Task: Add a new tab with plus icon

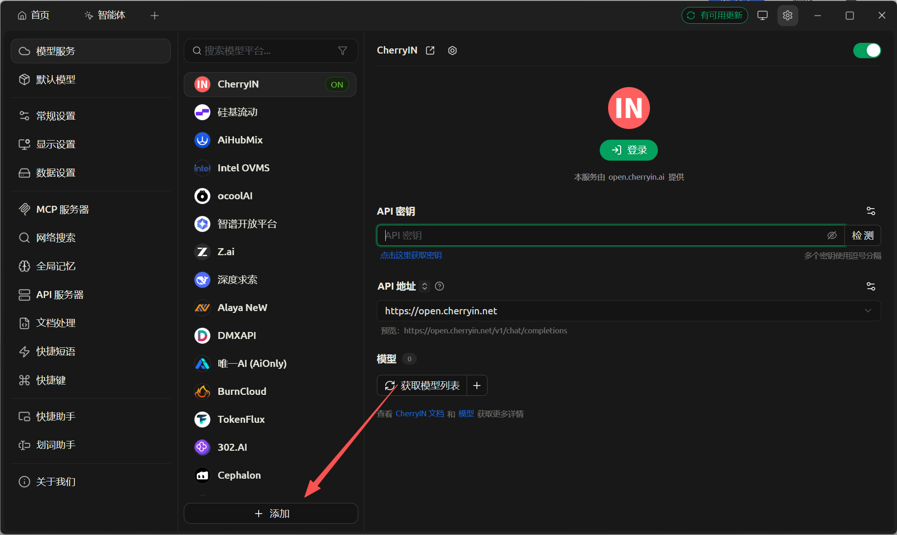Action: pyautogui.click(x=155, y=16)
